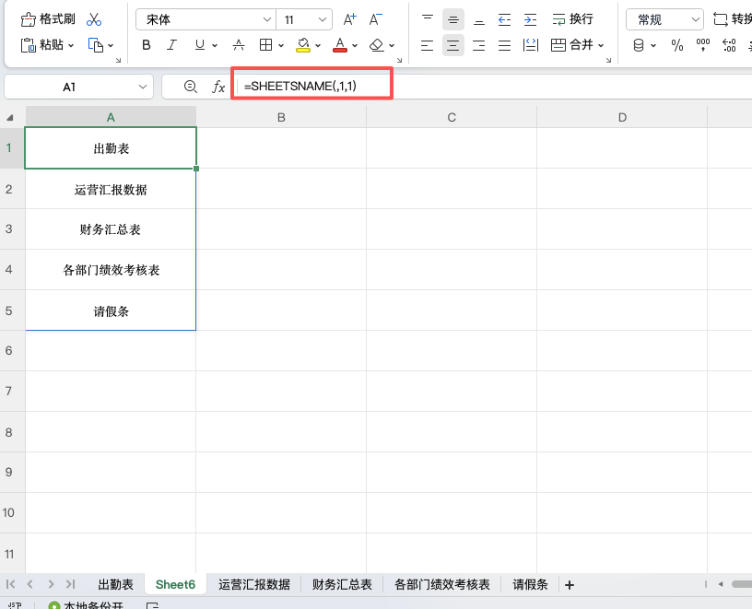Click the Decrease Indent icon
The height and width of the screenshot is (609, 752).
pyautogui.click(x=504, y=19)
